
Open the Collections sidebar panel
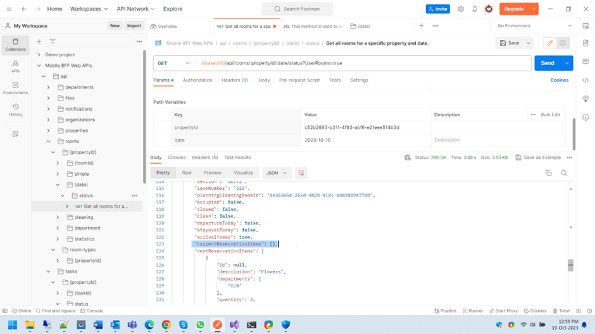[15, 45]
